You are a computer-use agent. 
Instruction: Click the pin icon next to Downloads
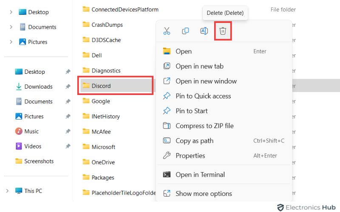click(x=68, y=87)
